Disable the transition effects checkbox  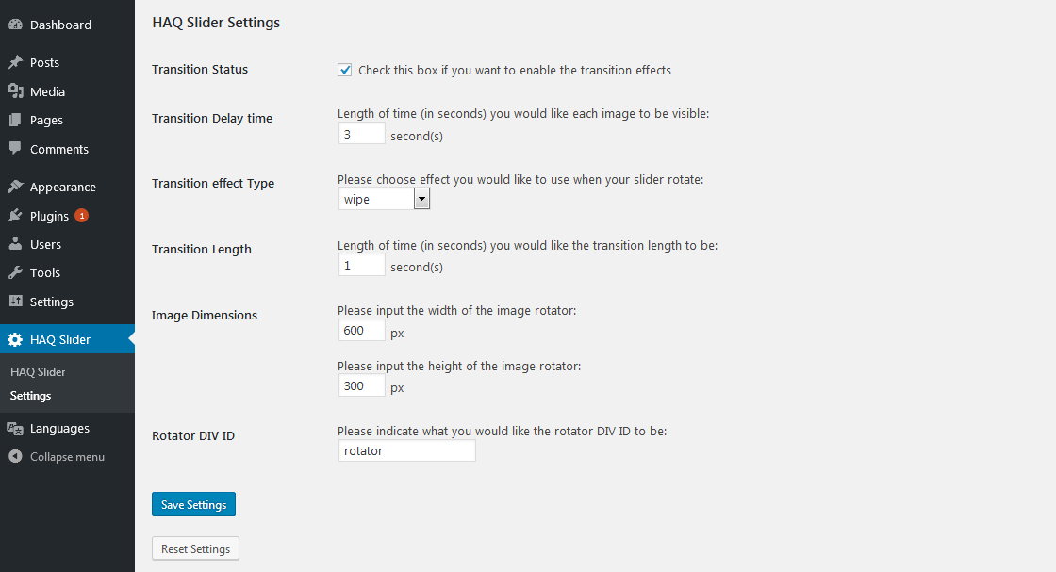point(345,70)
